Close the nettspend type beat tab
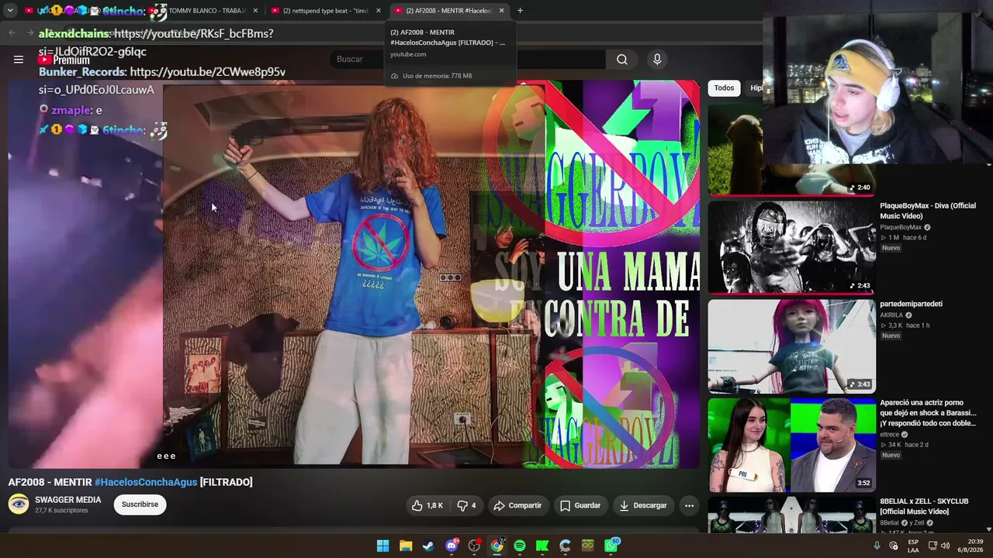993x558 pixels. tap(379, 11)
